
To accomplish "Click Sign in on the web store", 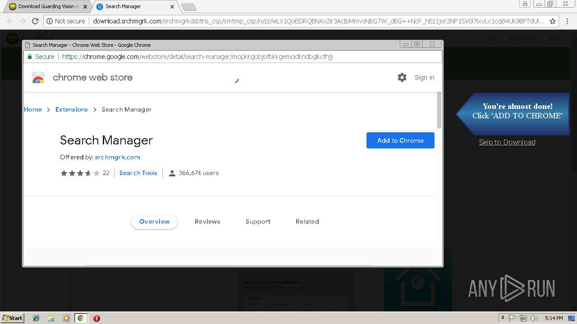I will click(425, 77).
